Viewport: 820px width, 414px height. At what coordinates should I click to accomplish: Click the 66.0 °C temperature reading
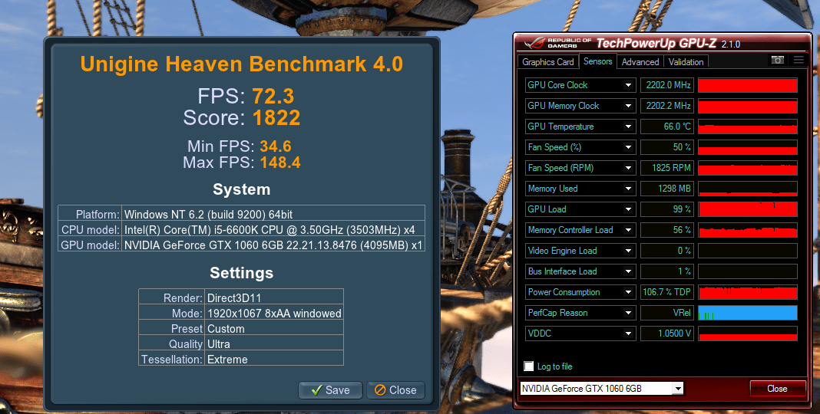[x=667, y=127]
